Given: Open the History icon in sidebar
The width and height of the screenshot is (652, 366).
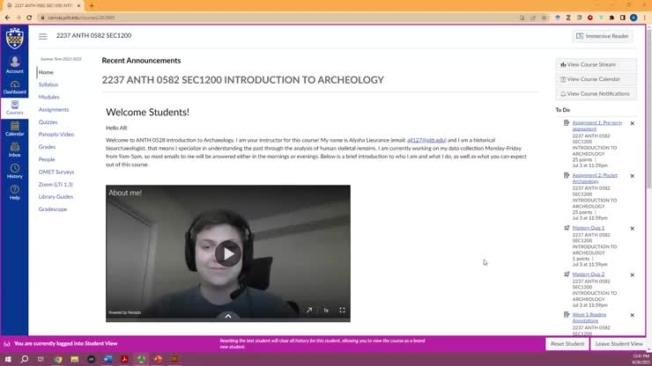Looking at the screenshot, I should point(15,172).
